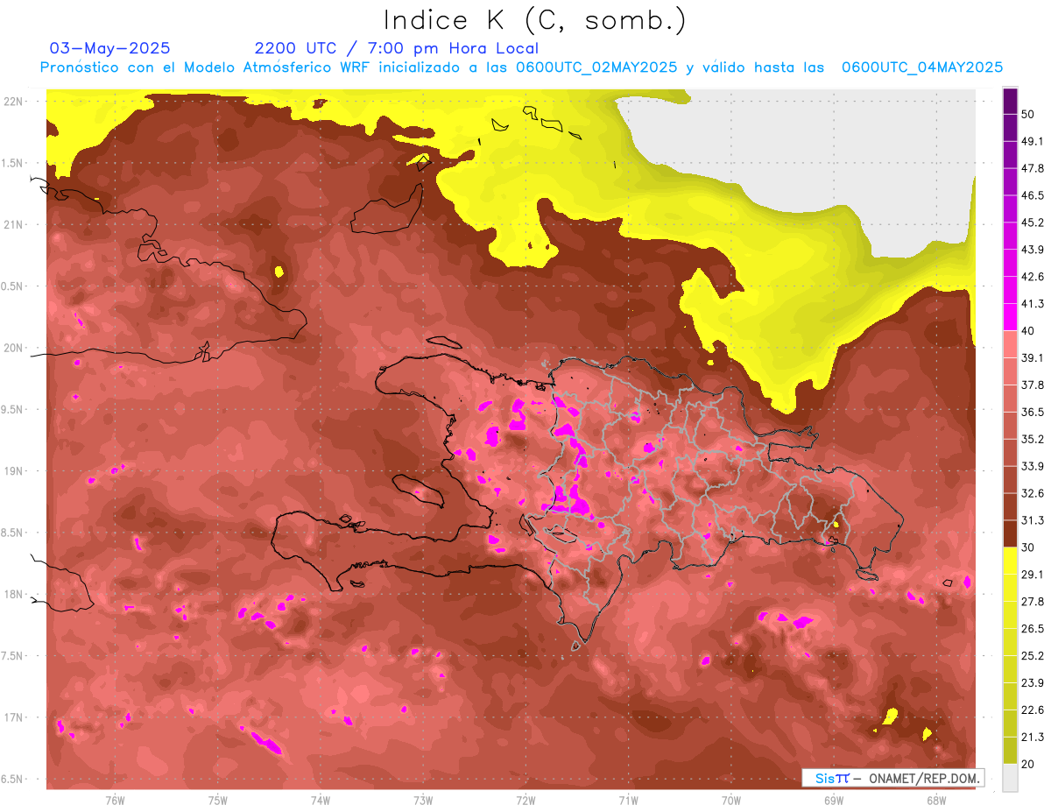Click legend value '32.6'
The height and width of the screenshot is (812, 1051).
(1033, 493)
